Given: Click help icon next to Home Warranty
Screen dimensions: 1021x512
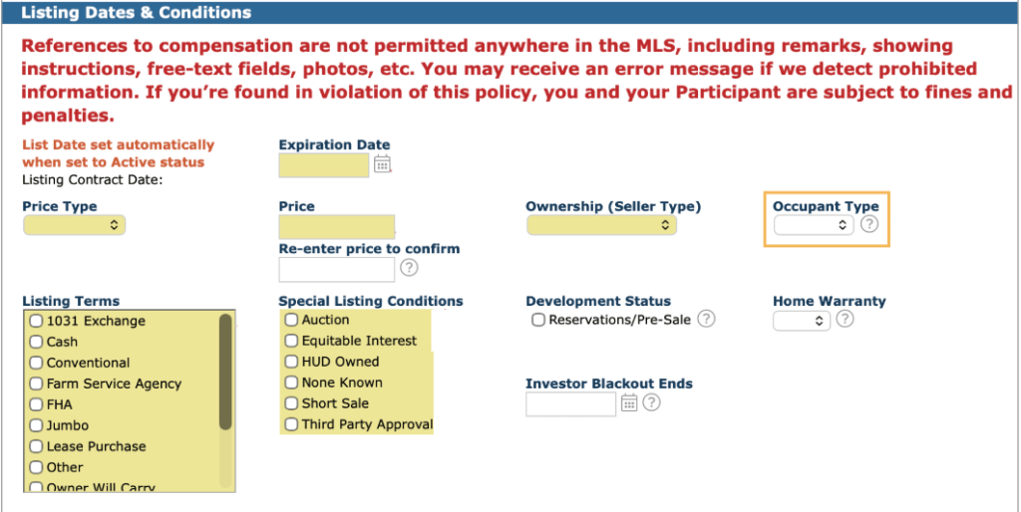Looking at the screenshot, I should click(x=845, y=319).
